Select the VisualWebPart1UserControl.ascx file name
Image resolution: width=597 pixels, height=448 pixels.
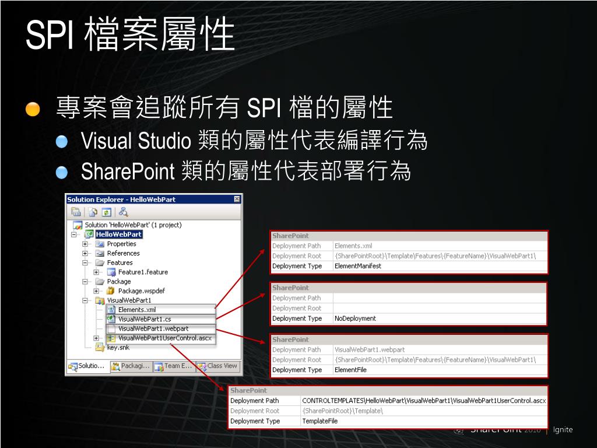click(165, 338)
